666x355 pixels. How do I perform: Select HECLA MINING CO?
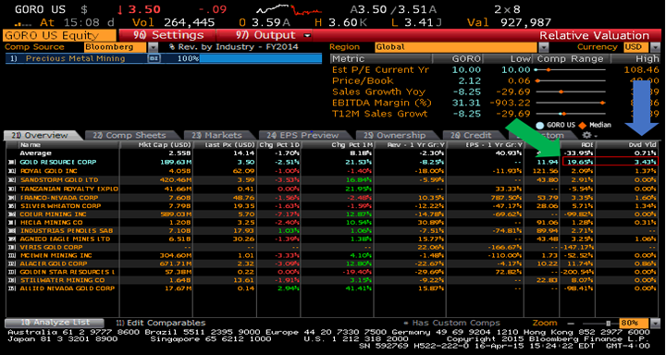[51, 223]
